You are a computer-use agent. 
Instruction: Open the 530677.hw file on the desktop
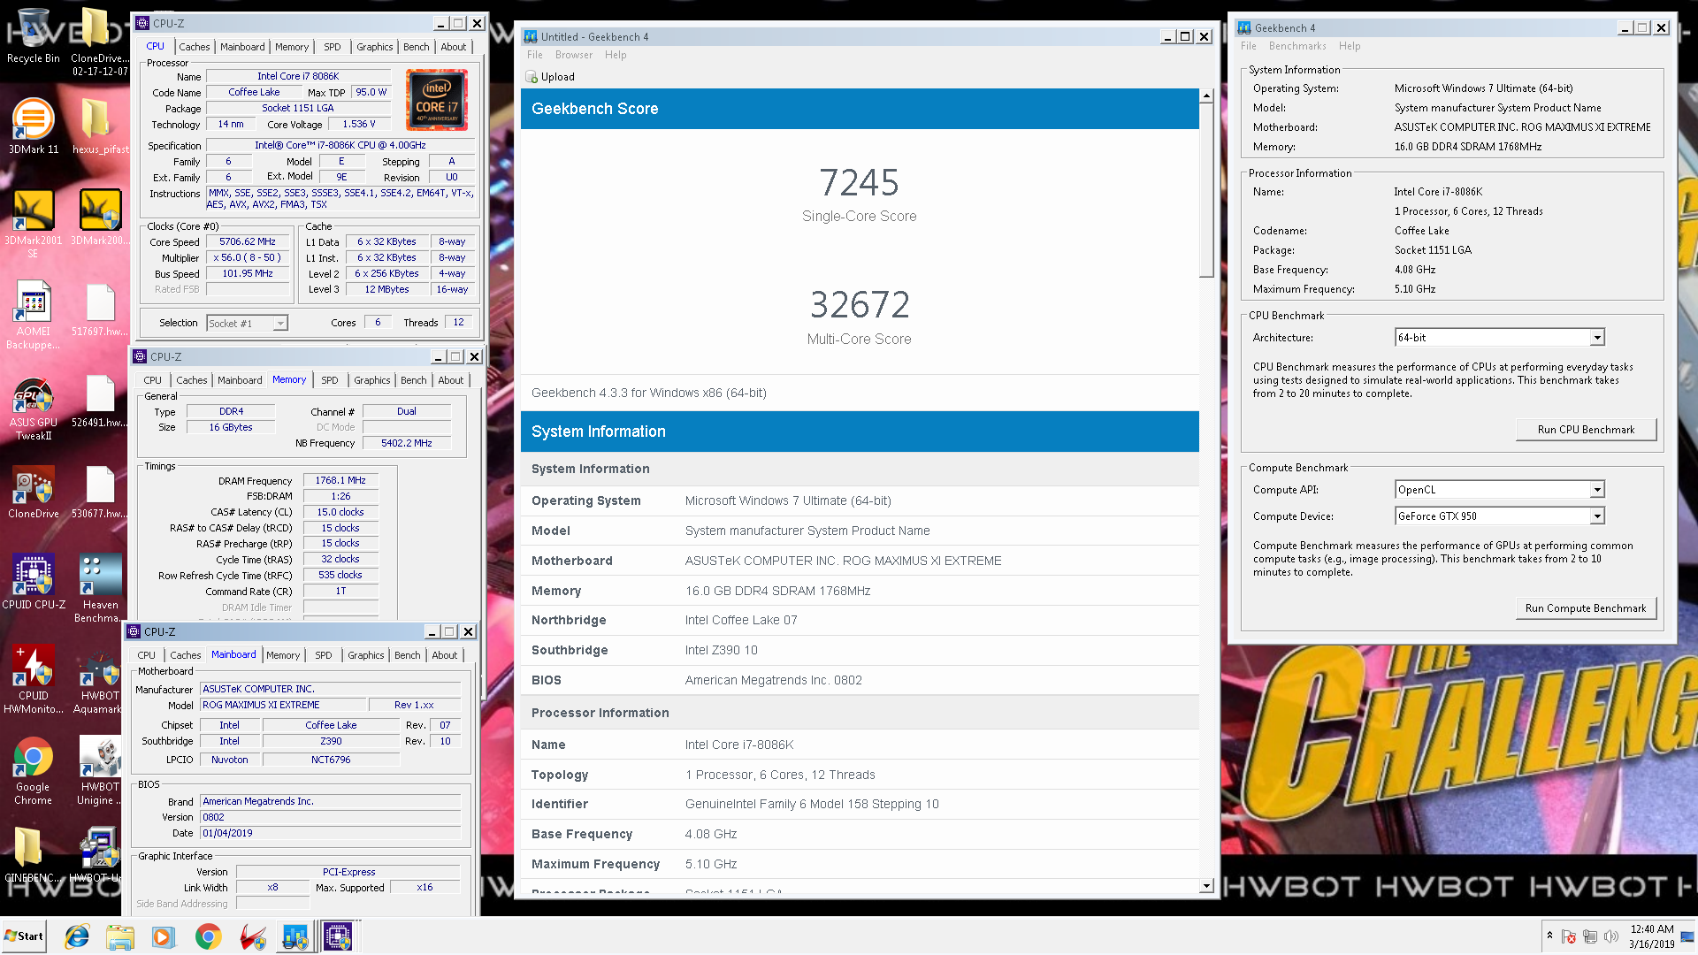99,492
